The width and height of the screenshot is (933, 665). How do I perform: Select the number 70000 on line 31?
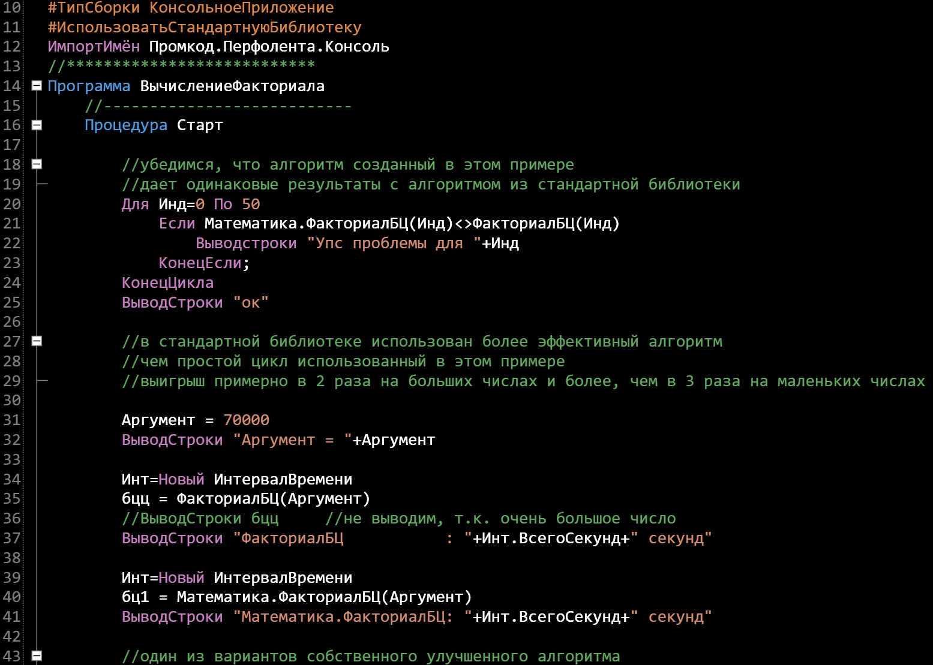[x=247, y=420]
